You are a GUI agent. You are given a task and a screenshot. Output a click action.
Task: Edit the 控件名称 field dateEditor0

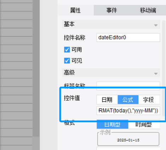click(128, 38)
